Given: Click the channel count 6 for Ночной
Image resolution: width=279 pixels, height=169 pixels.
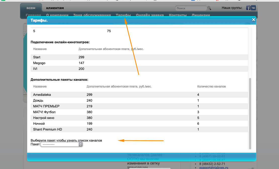Looking at the screenshot, I should (x=198, y=123).
